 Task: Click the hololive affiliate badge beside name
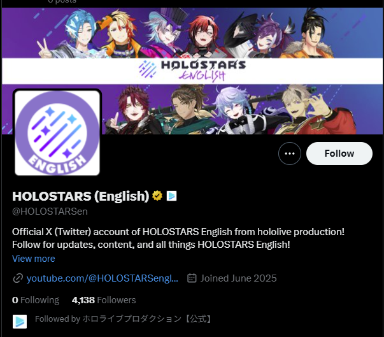point(171,196)
